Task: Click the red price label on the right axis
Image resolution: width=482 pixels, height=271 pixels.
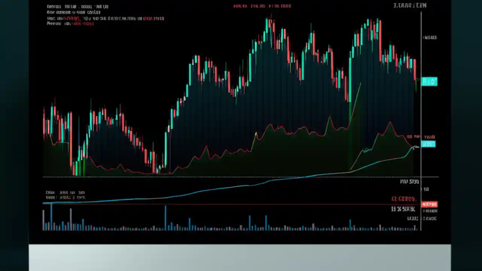Action: (x=429, y=204)
